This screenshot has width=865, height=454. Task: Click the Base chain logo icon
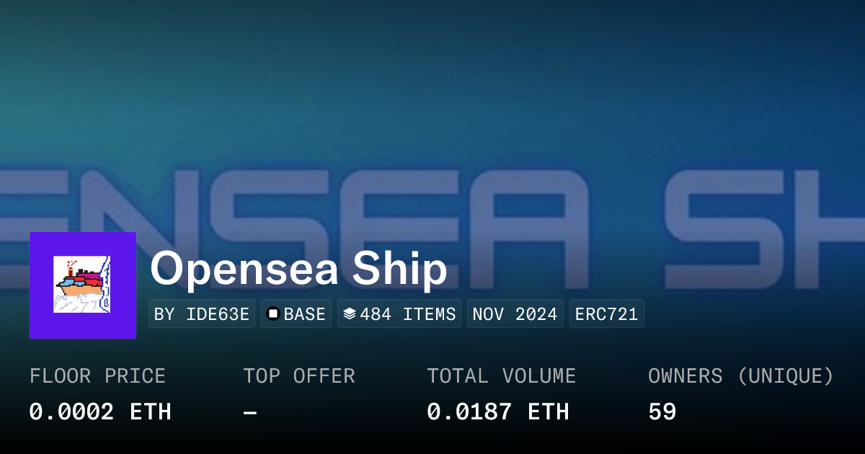click(273, 314)
